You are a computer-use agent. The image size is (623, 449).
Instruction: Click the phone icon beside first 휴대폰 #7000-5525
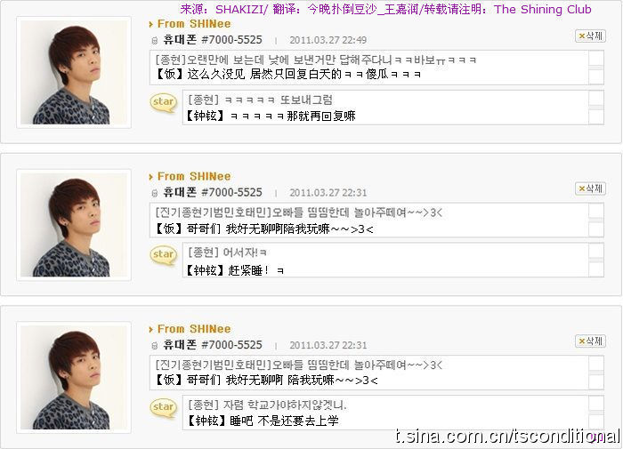(x=155, y=41)
